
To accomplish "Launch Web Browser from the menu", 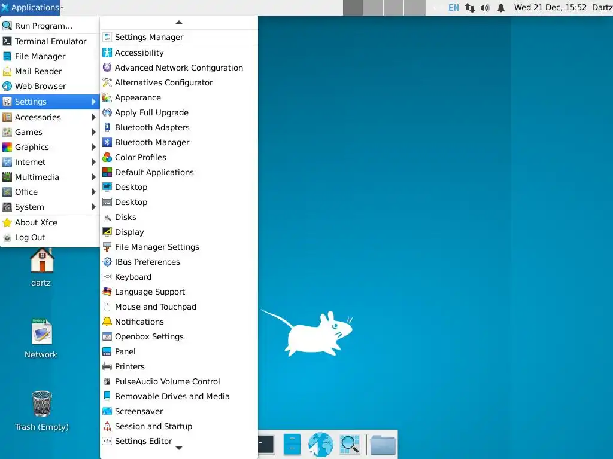I will tap(50, 86).
